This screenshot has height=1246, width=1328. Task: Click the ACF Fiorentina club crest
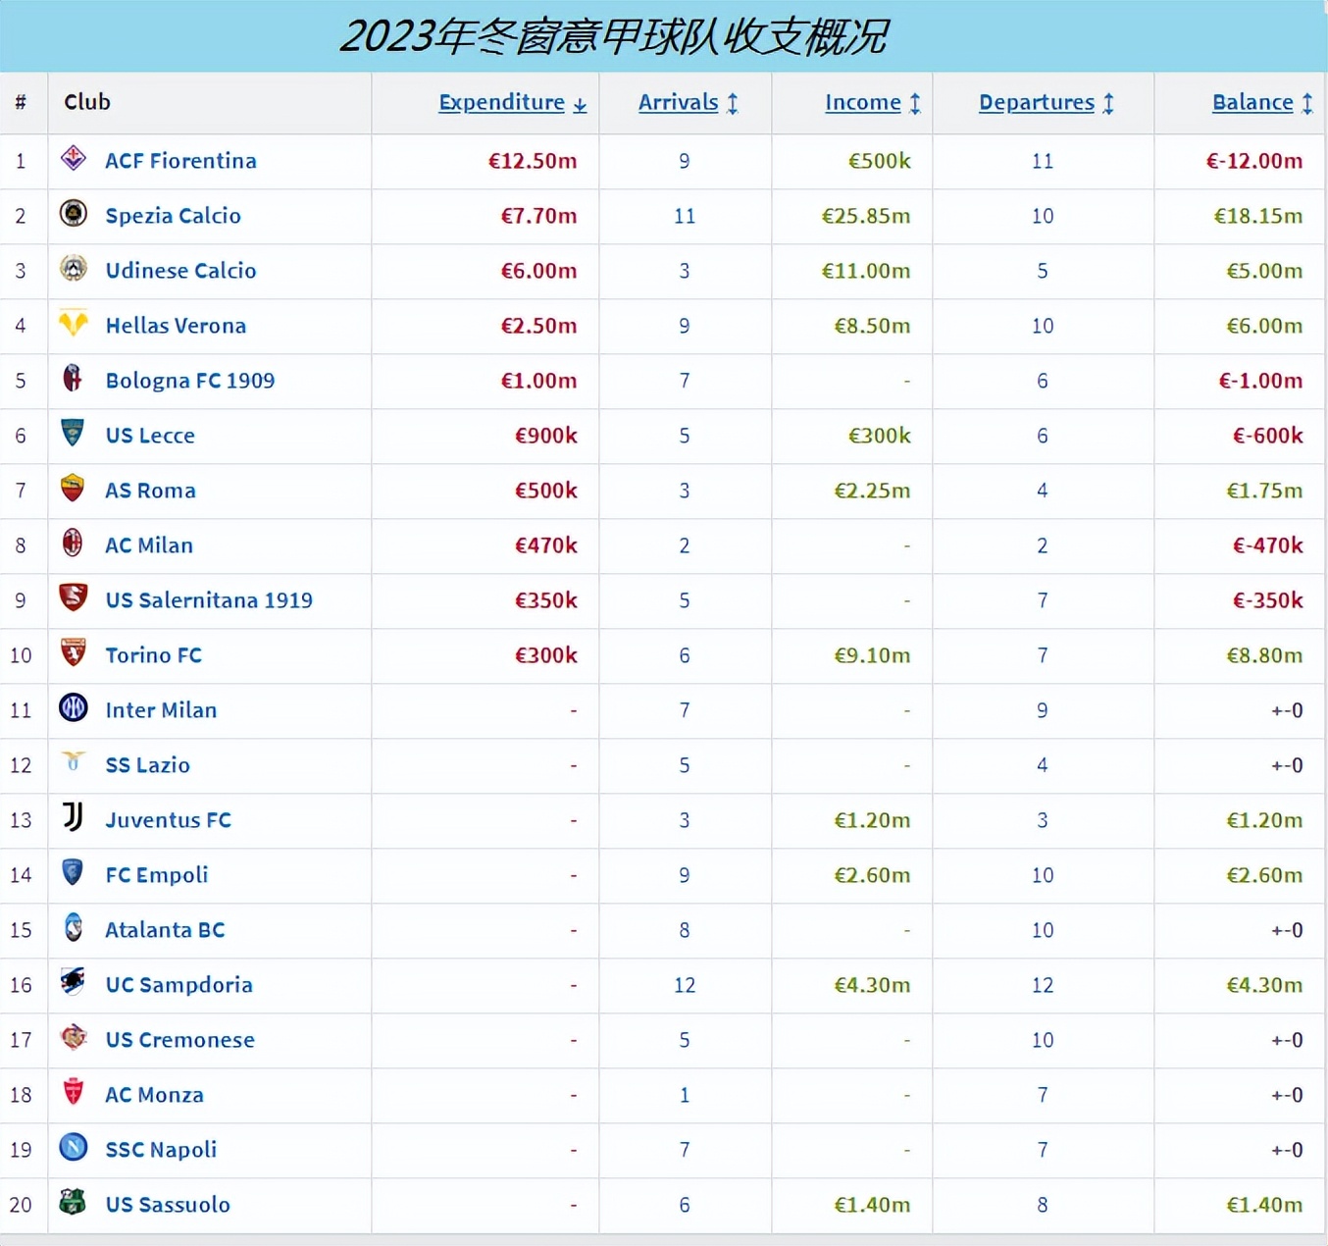(73, 160)
